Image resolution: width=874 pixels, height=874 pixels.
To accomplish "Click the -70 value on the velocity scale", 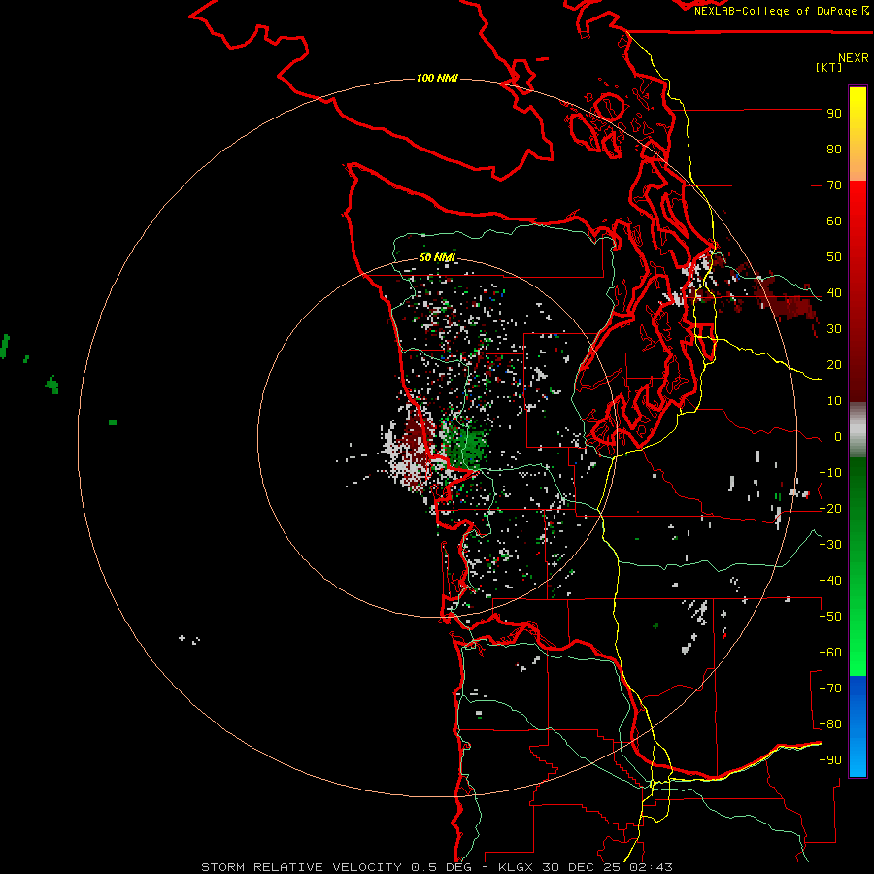I will point(830,689).
